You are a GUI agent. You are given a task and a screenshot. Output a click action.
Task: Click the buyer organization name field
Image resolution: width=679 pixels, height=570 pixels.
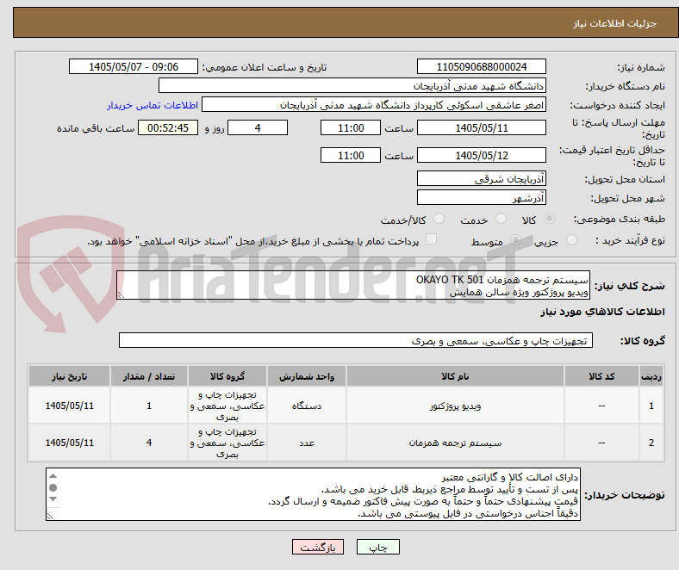tap(352, 86)
